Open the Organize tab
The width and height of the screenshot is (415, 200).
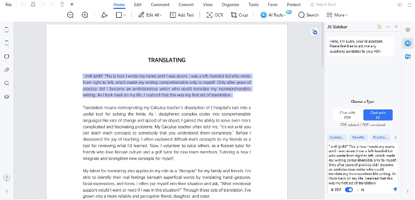click(230, 4)
